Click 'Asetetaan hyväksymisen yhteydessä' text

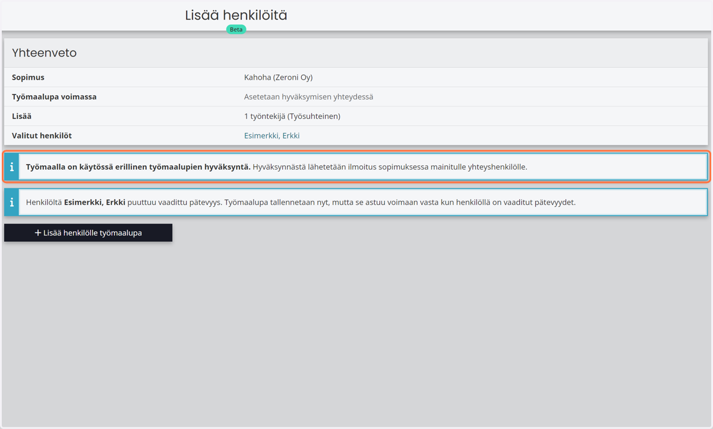(x=308, y=96)
